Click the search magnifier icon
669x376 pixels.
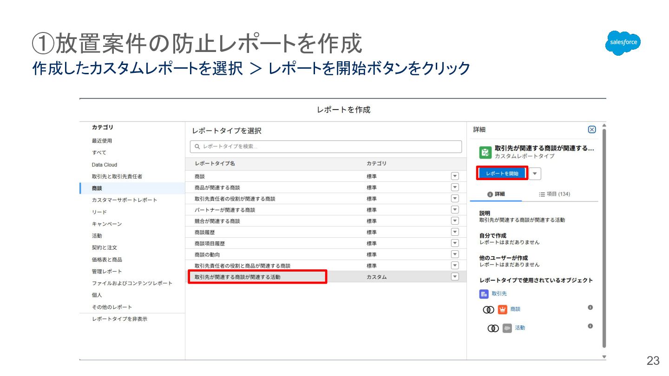[197, 147]
